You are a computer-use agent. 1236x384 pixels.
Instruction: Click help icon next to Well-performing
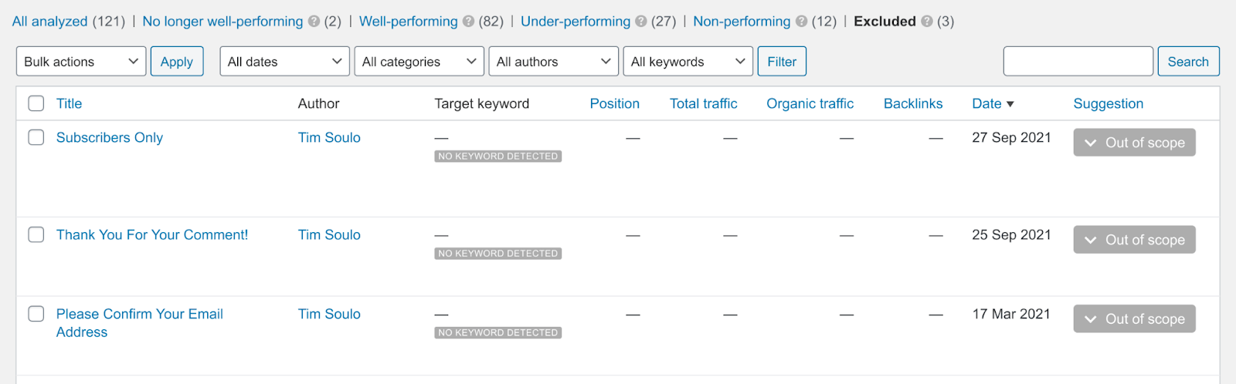pyautogui.click(x=468, y=22)
